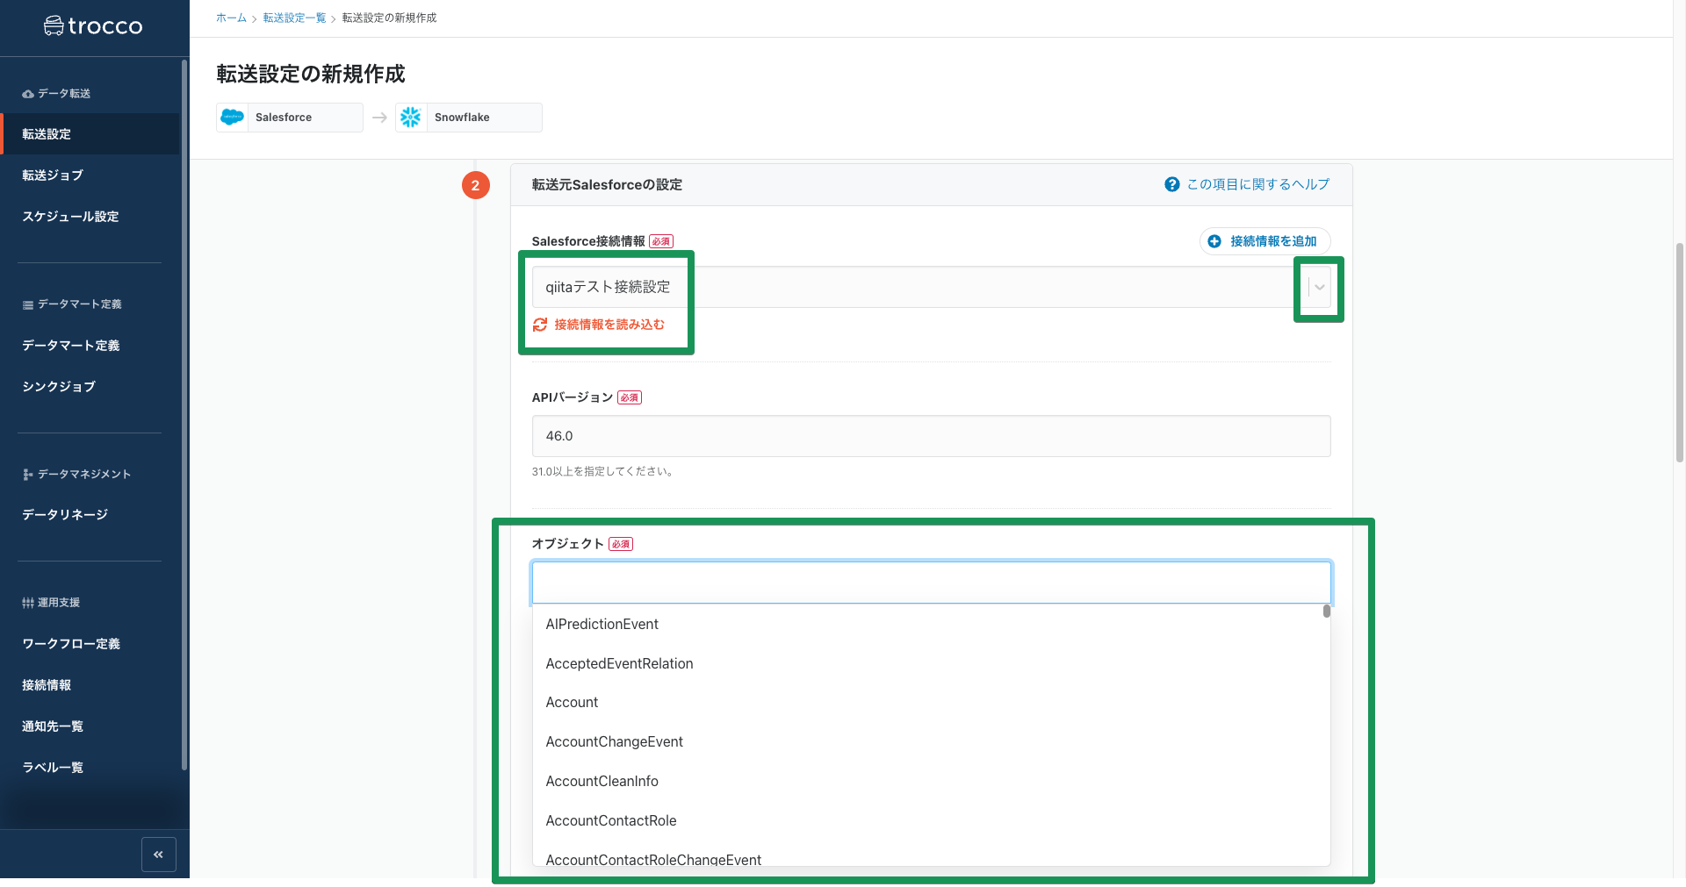The width and height of the screenshot is (1686, 887).
Task: Go to スケジュール設定 in the sidebar
Action: (90, 217)
